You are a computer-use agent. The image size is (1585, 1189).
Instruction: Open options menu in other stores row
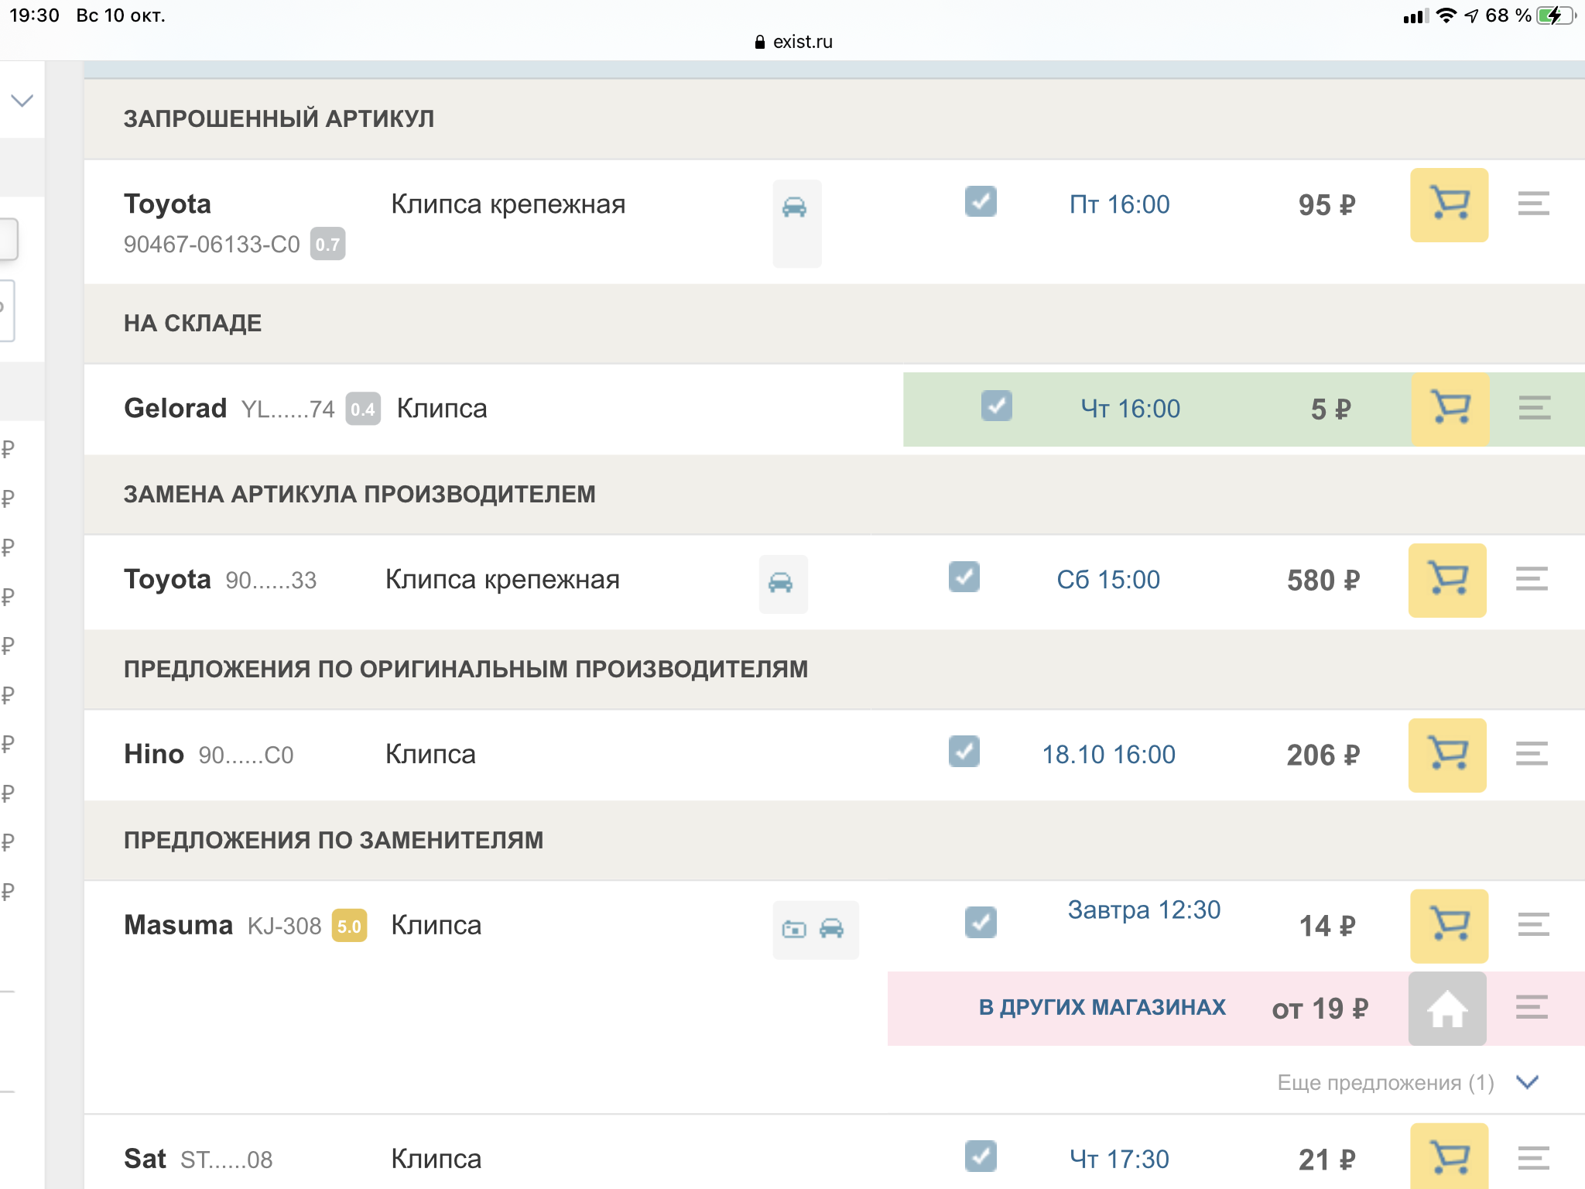[1532, 1007]
